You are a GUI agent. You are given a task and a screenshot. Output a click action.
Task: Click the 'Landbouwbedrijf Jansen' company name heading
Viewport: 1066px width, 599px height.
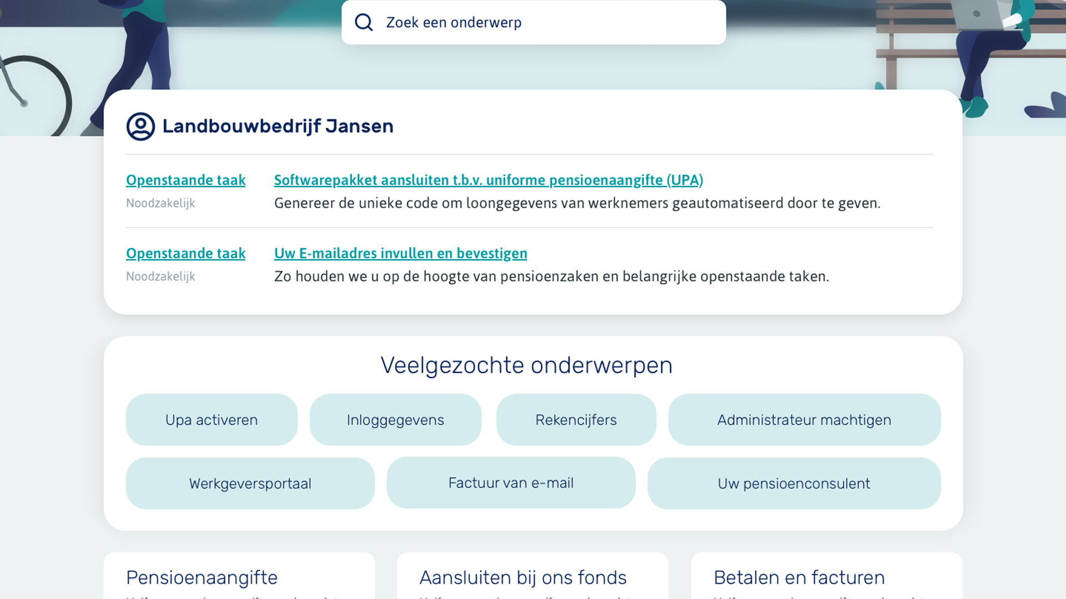click(x=278, y=126)
